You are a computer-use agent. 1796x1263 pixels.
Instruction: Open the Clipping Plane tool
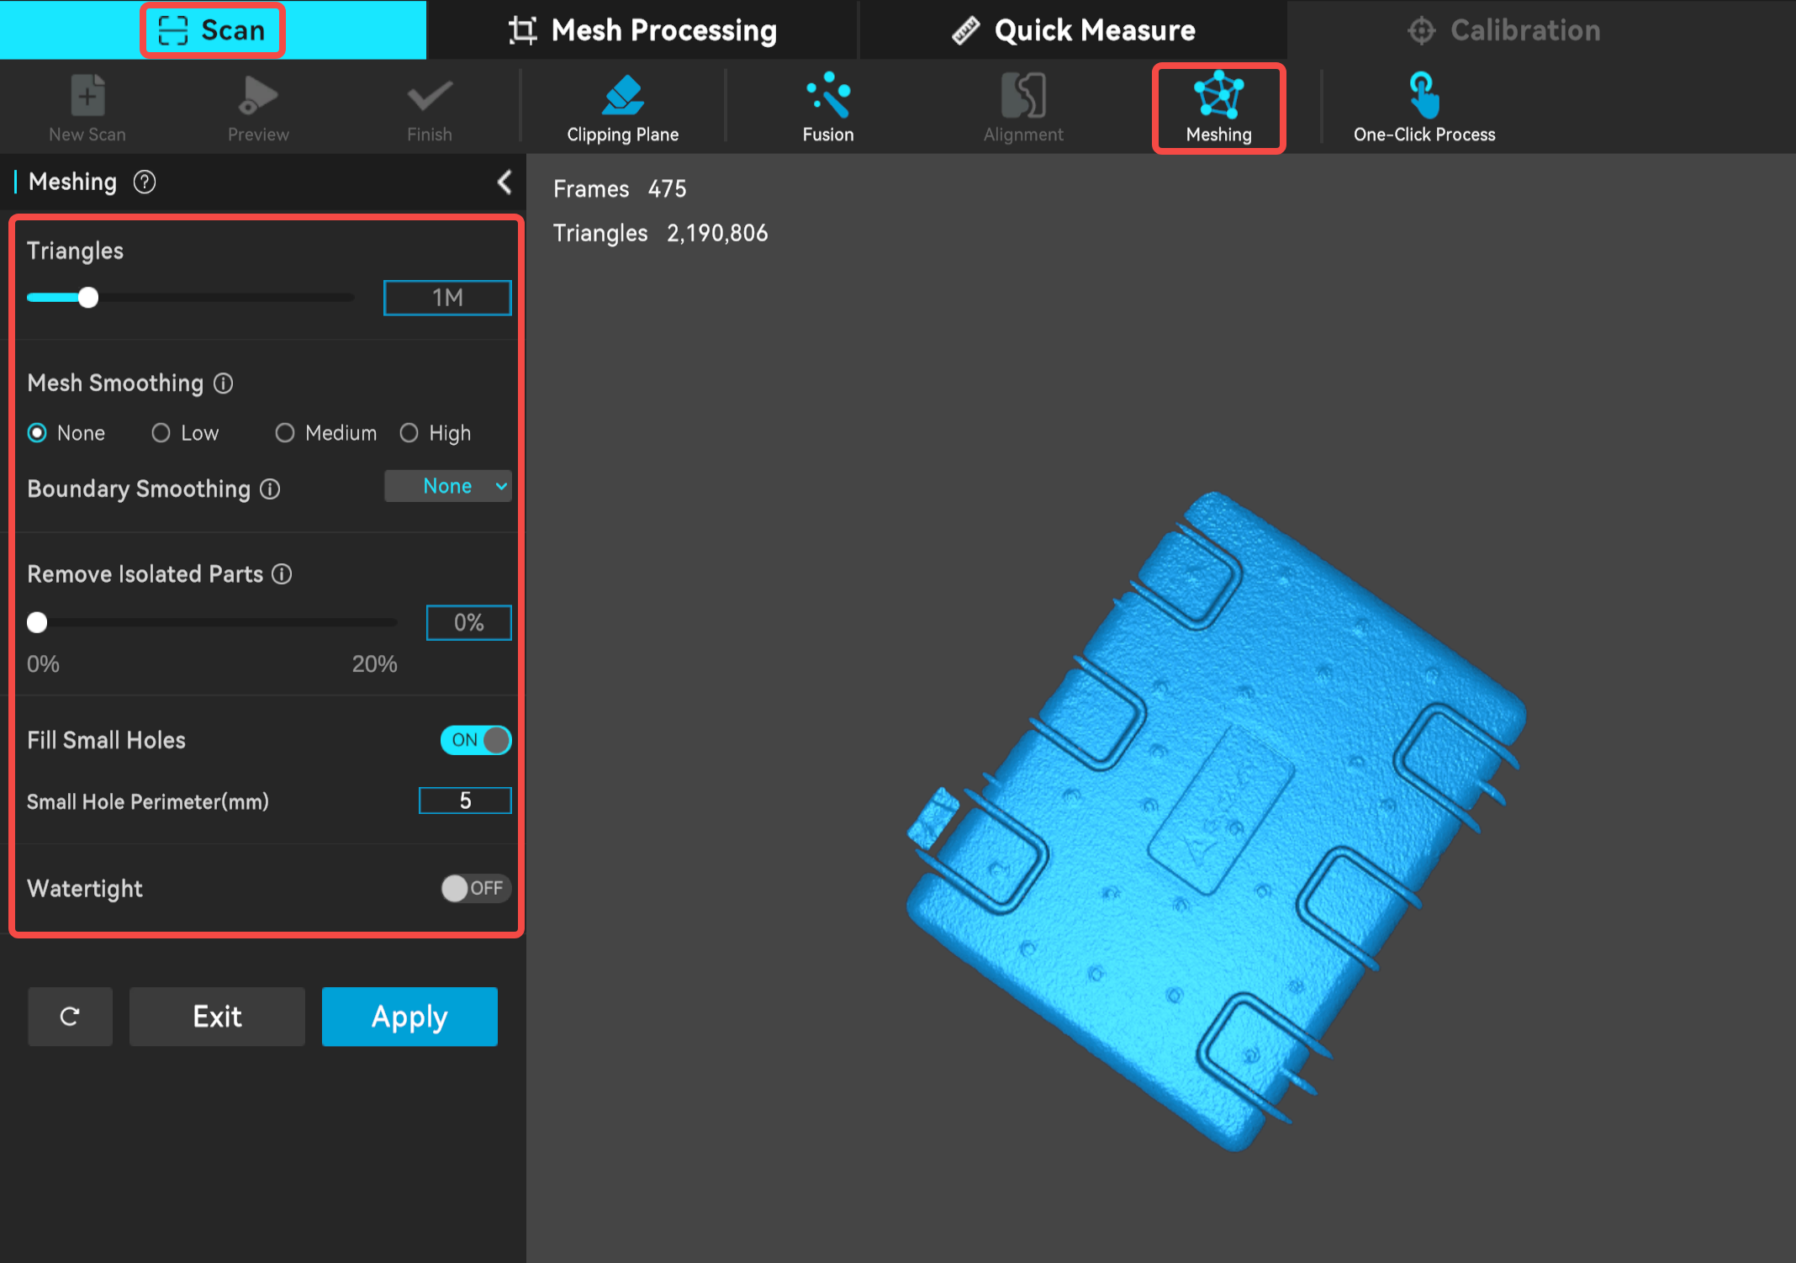(622, 108)
